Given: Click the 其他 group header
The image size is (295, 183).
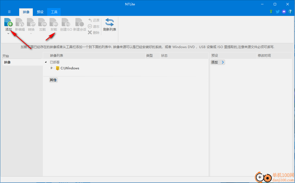Looking at the screenshot, I should pyautogui.click(x=53, y=80).
